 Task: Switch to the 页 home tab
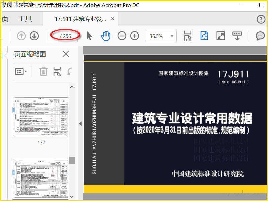point(5,19)
